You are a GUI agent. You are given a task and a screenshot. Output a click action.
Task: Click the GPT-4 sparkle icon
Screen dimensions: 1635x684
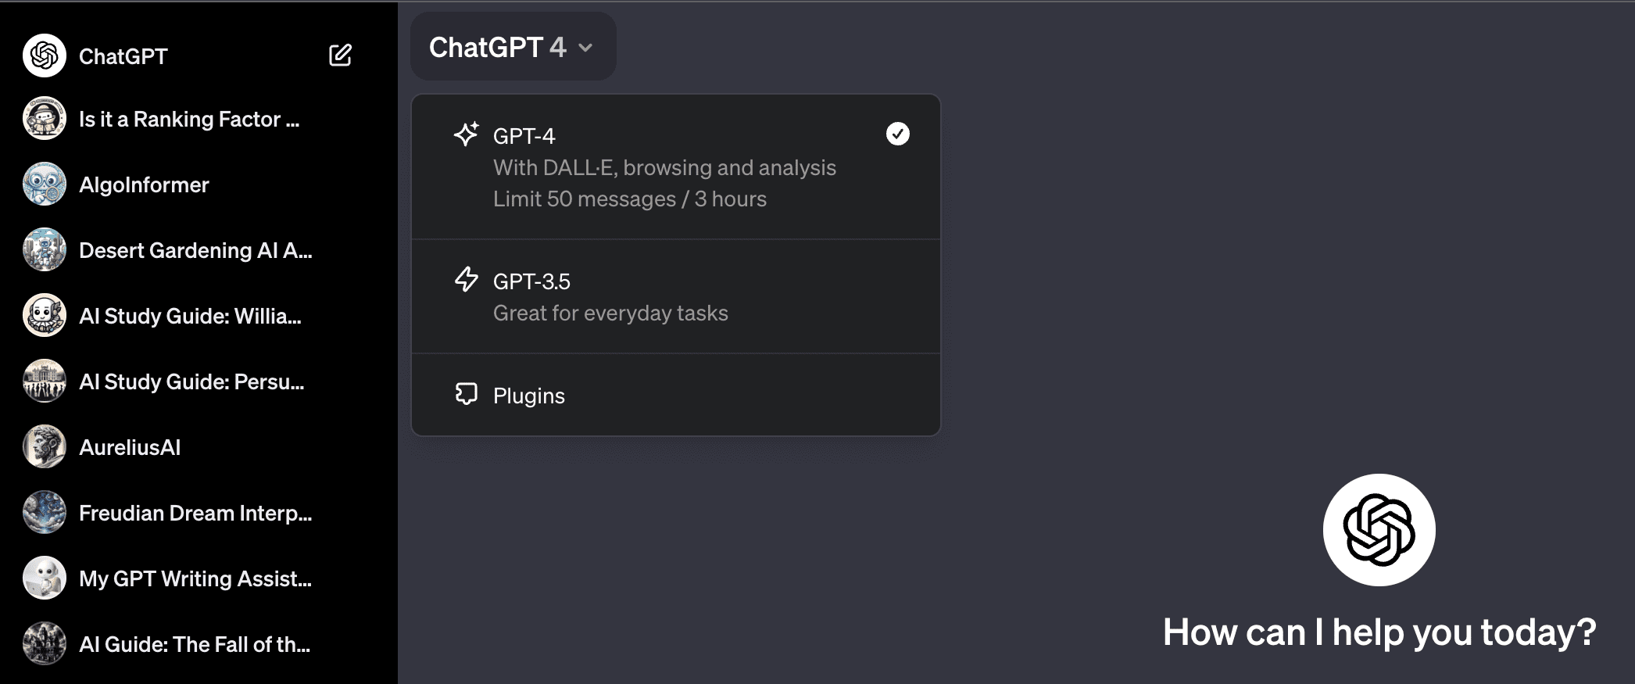(x=466, y=134)
